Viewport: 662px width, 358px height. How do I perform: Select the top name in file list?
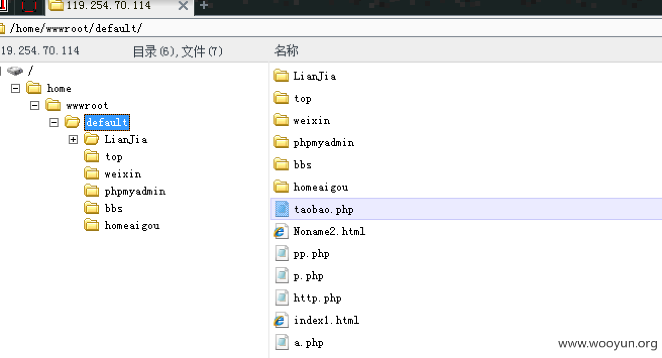tap(302, 98)
